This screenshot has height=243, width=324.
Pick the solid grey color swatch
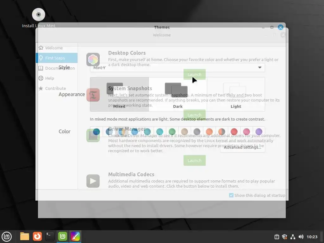pyautogui.click(x=197, y=132)
